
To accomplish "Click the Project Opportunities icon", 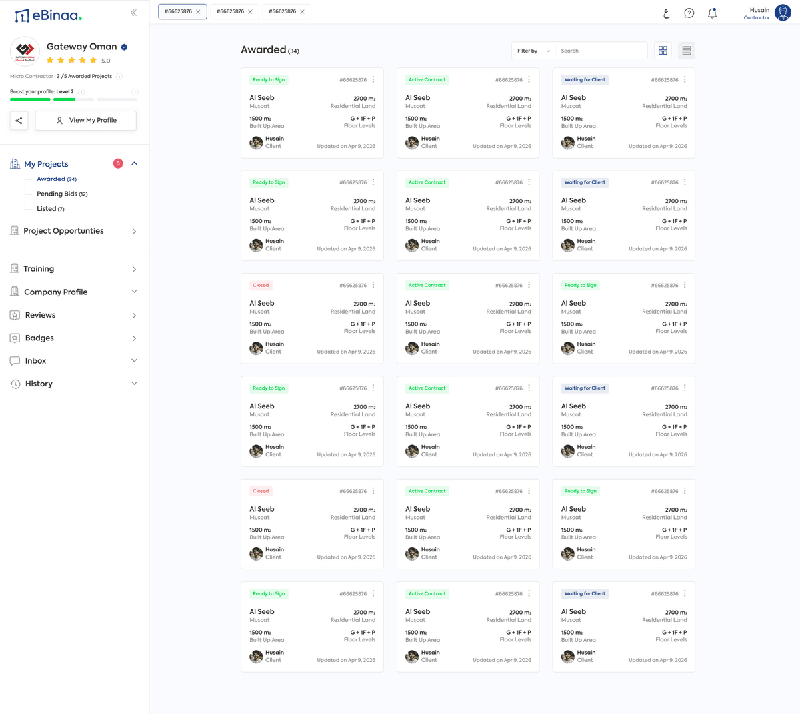I will pyautogui.click(x=15, y=230).
